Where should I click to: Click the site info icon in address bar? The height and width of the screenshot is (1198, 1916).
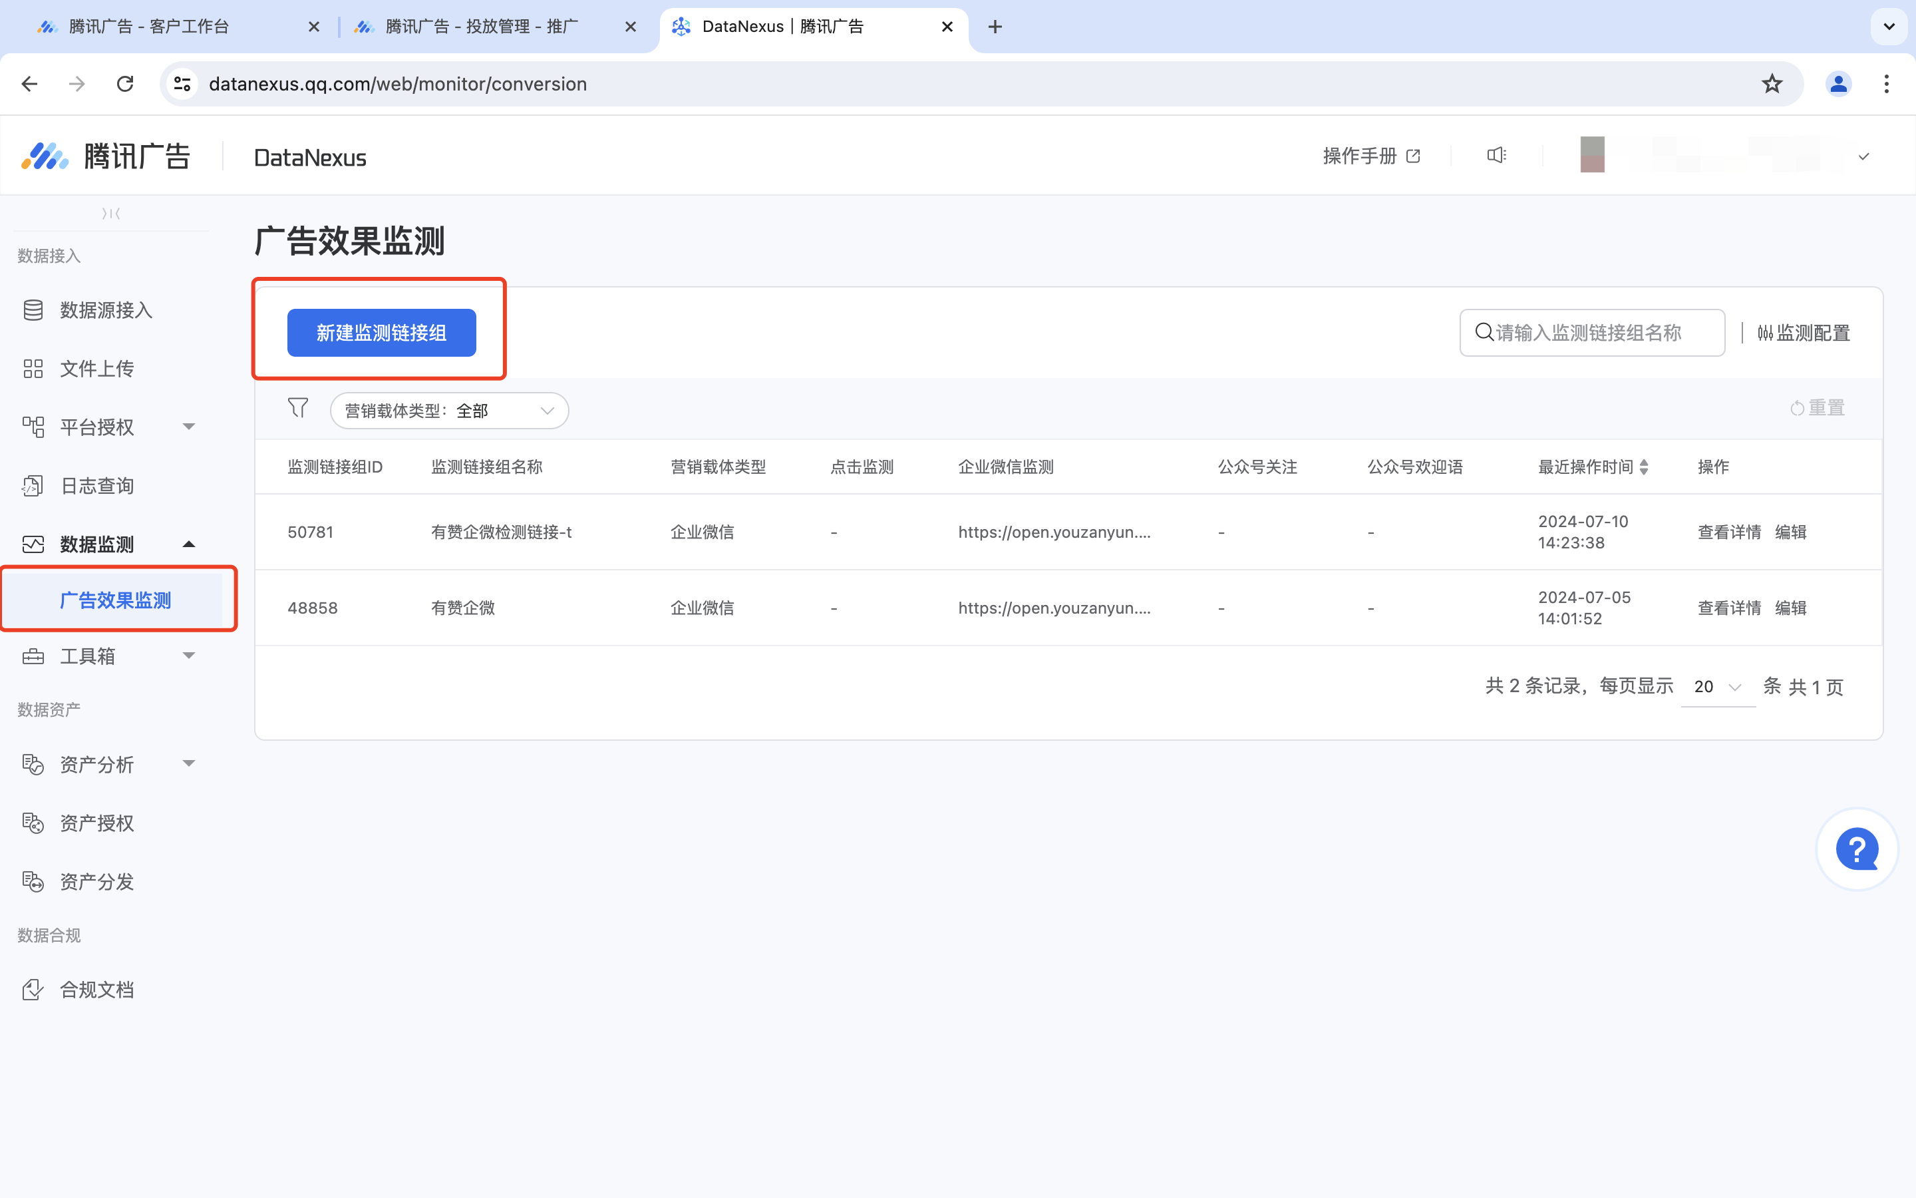[x=182, y=84]
